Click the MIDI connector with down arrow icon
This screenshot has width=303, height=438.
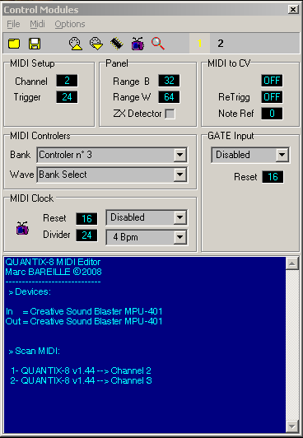pos(96,44)
